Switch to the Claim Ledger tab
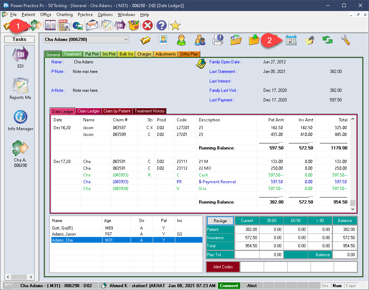Image resolution: width=369 pixels, height=290 pixels. point(89,111)
